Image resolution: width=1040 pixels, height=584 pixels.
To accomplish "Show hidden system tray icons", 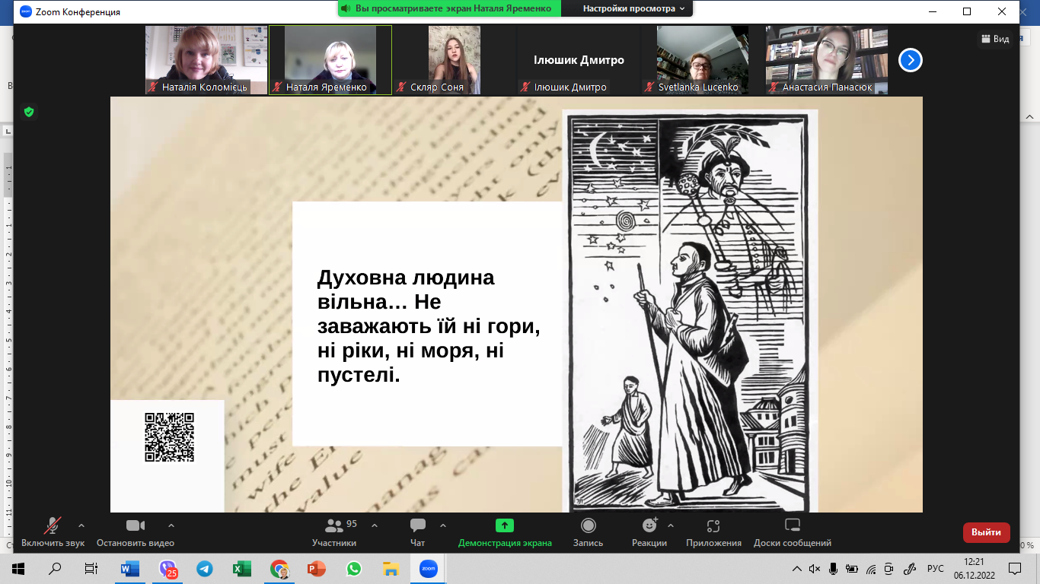I will 797,569.
